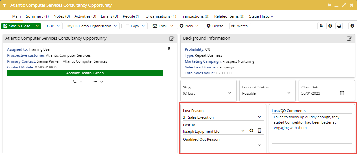Click the Delete button
The width and height of the screenshot is (357, 155).
pyautogui.click(x=215, y=26)
